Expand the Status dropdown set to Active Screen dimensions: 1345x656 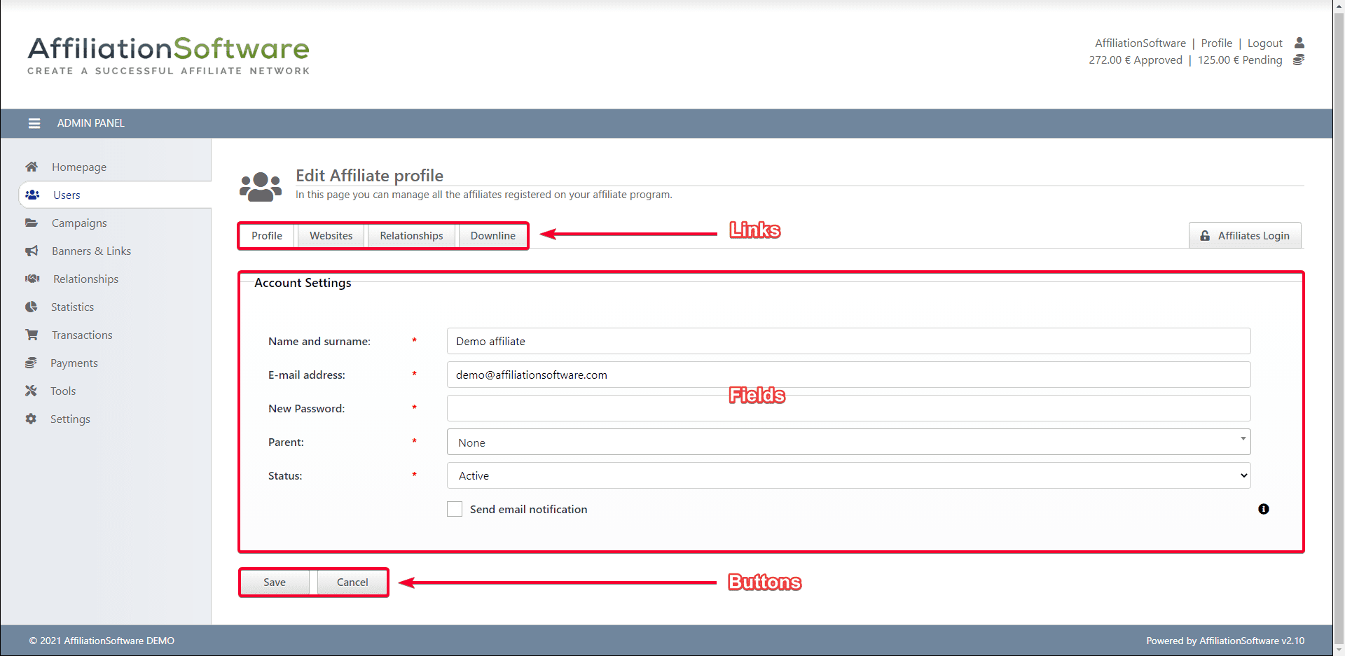click(x=848, y=475)
